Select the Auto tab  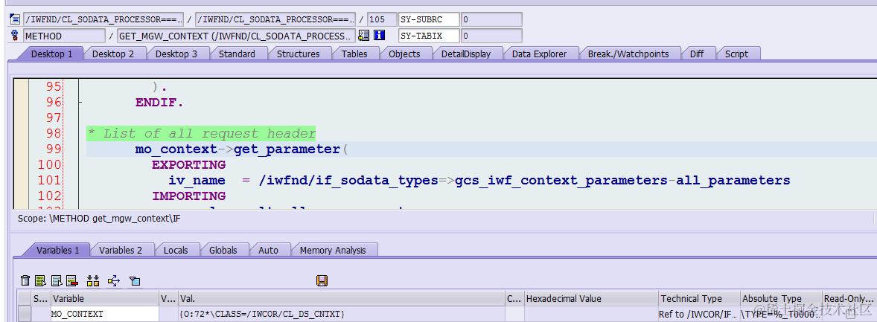268,250
